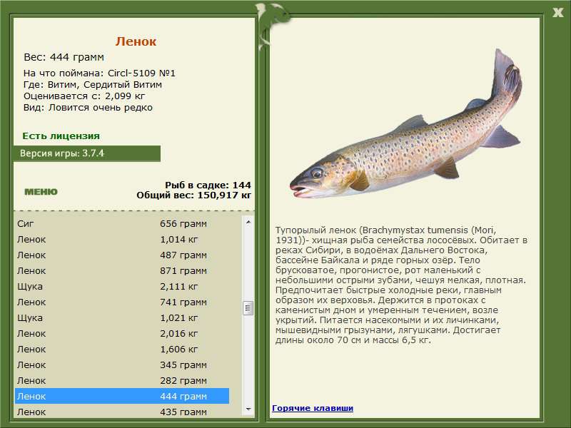Image resolution: width=571 pixels, height=428 pixels.
Task: Select Ленок 741 грамм entry
Action: point(121,302)
